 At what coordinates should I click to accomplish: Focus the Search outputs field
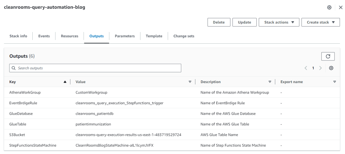95,68
